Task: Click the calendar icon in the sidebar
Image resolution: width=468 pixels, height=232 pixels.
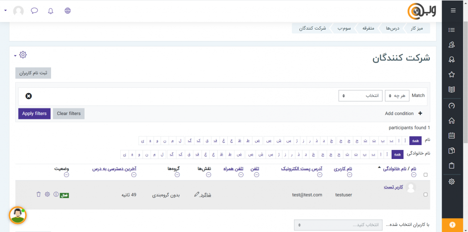Action: click(x=452, y=136)
